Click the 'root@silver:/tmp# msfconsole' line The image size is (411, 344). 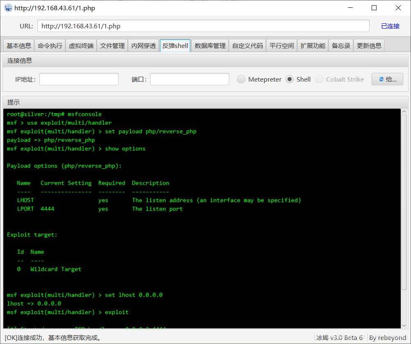coord(54,114)
